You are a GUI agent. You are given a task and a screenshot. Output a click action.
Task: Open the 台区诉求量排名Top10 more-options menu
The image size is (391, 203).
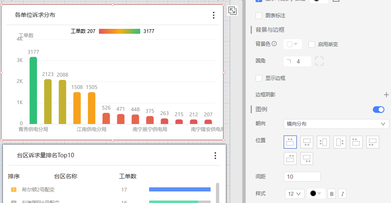215,155
